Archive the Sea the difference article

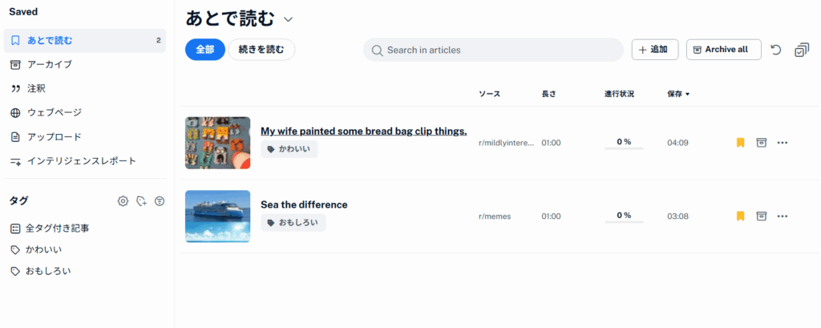tap(762, 216)
